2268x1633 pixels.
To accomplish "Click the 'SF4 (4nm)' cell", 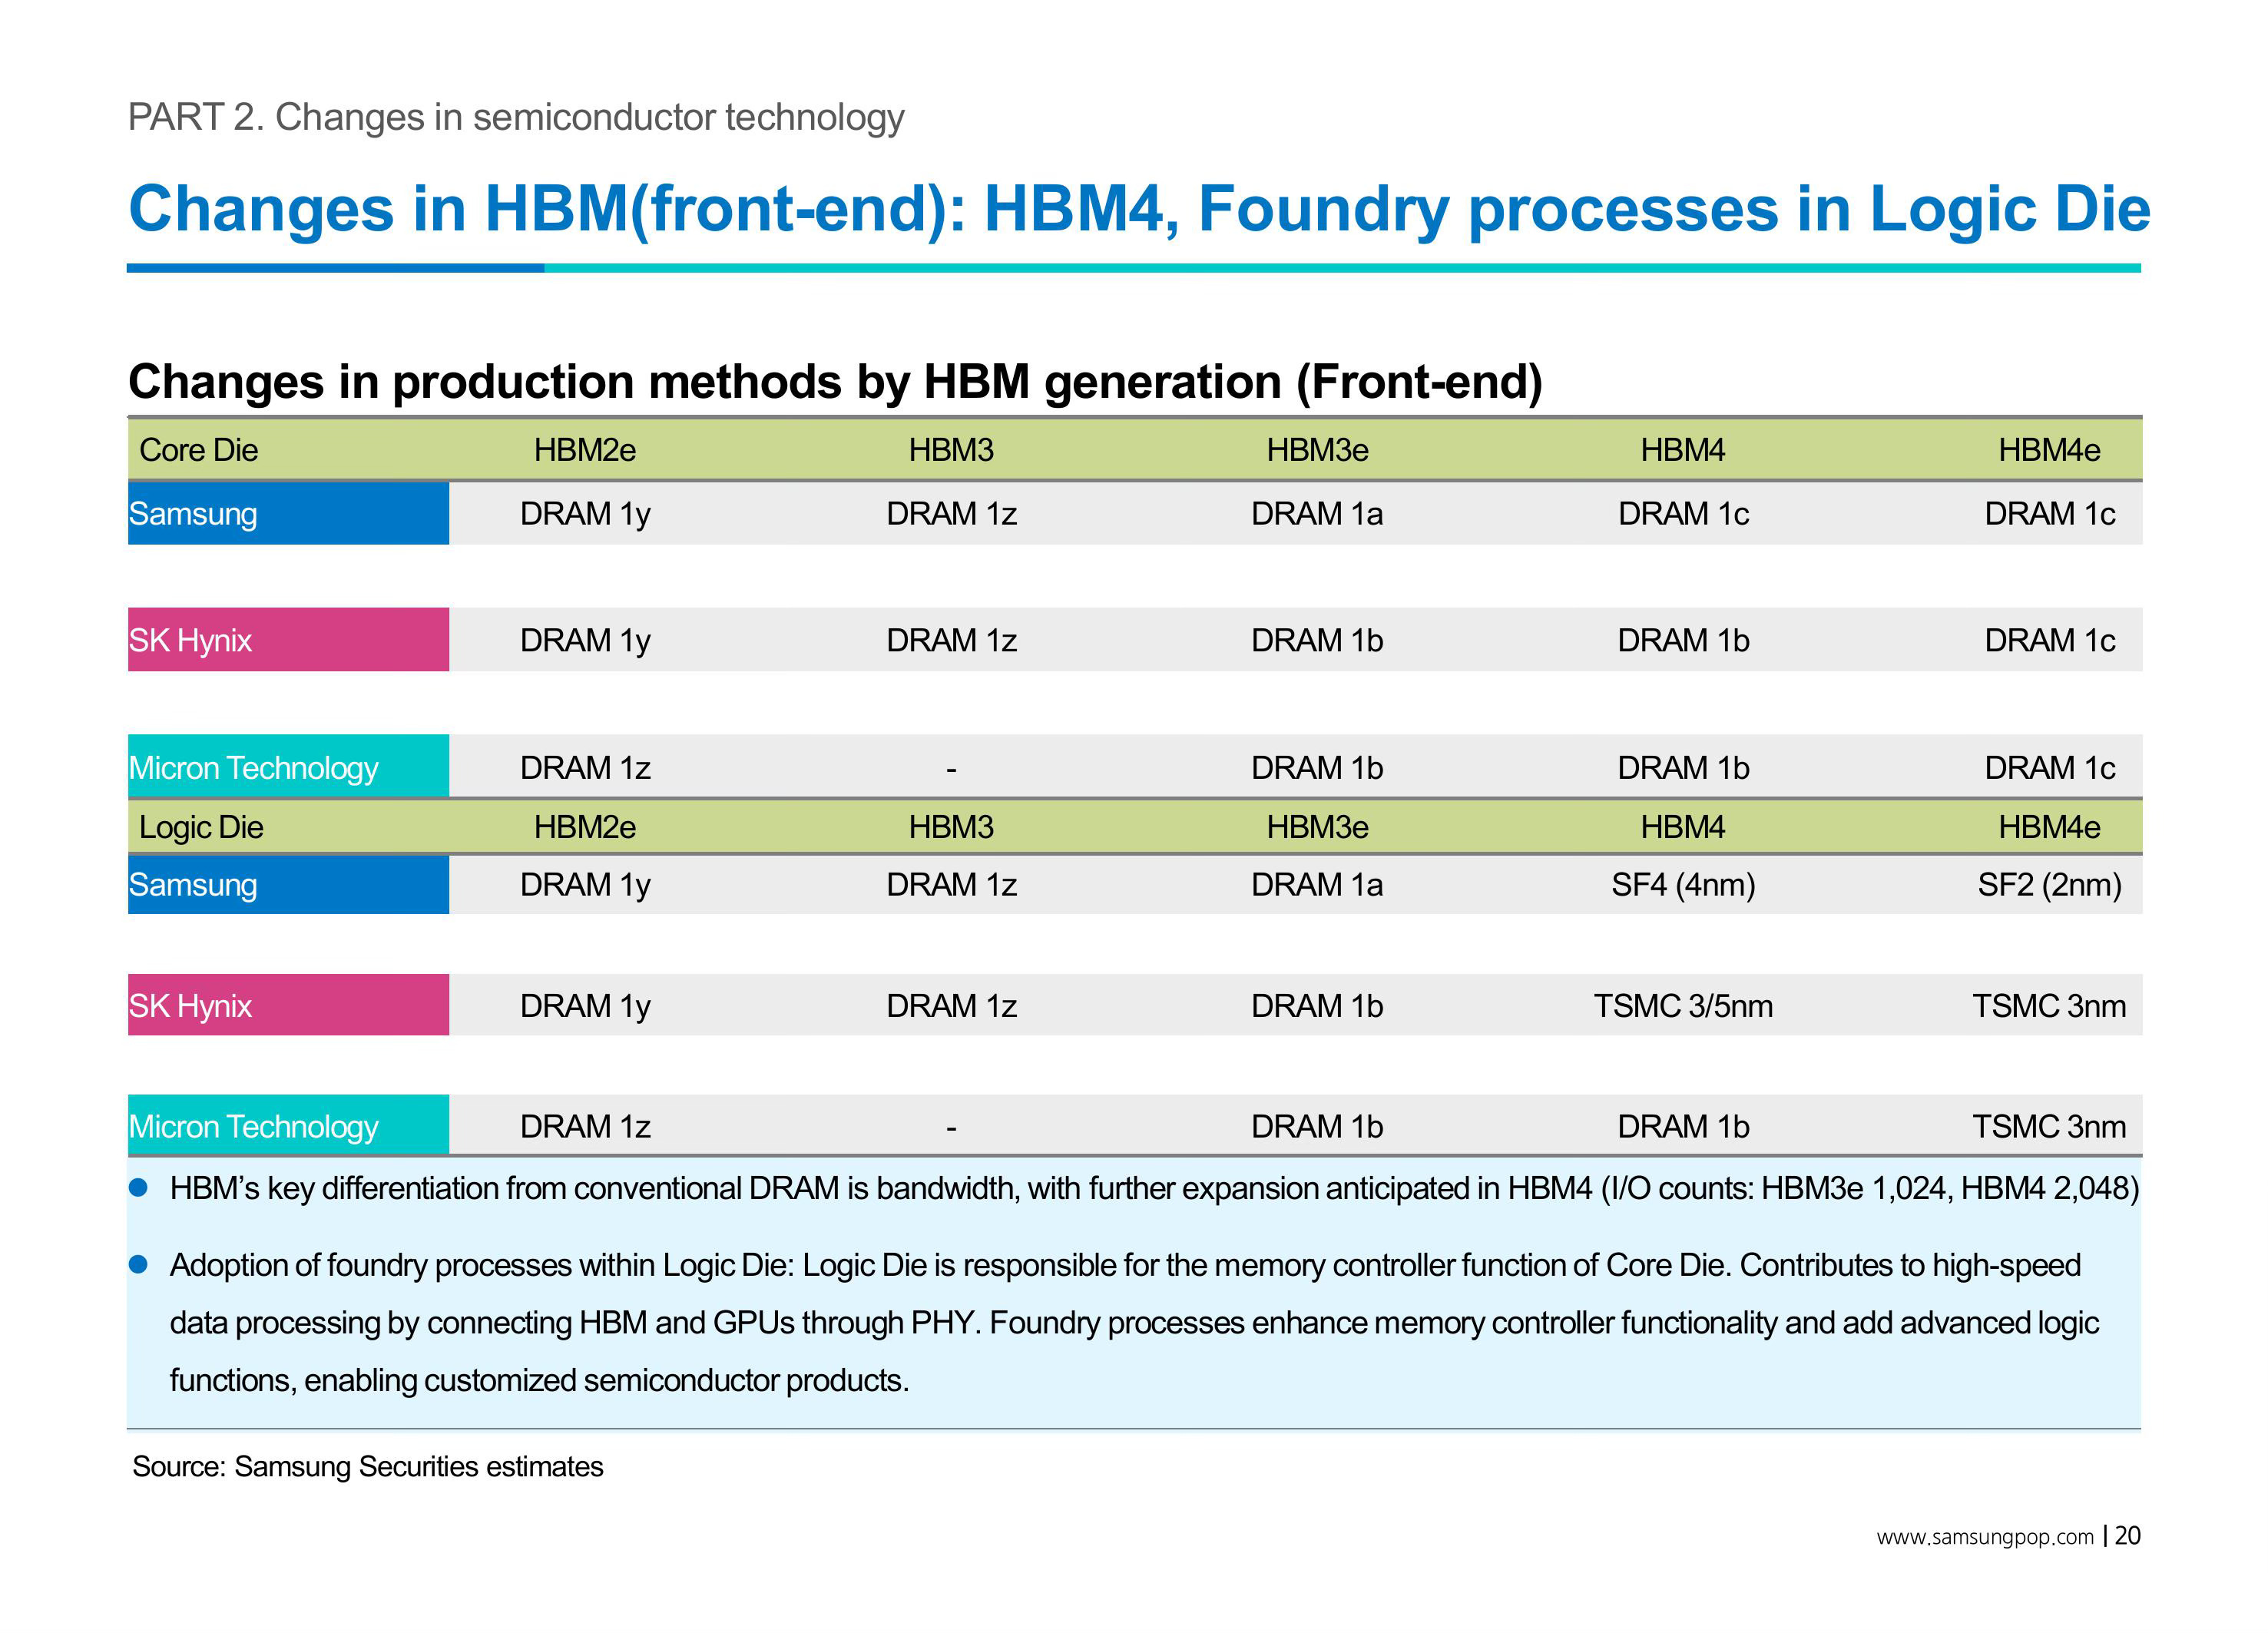I will (1683, 885).
